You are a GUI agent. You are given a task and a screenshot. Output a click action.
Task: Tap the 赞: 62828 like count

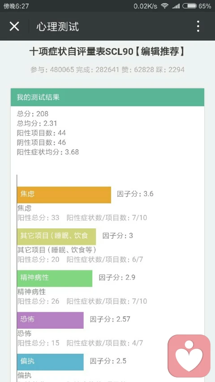click(x=138, y=70)
